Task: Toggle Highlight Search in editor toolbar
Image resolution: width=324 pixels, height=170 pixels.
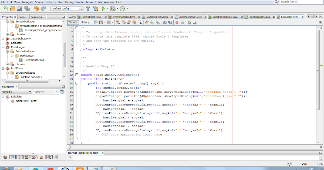Action: click(134, 22)
